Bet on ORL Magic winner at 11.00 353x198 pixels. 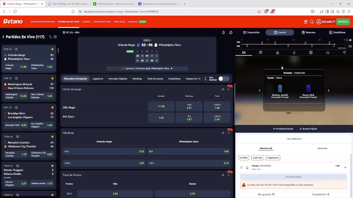tap(161, 106)
